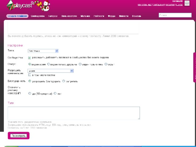The image size is (196, 147).
Task: Click the playcast description text area
Action: 73,28
